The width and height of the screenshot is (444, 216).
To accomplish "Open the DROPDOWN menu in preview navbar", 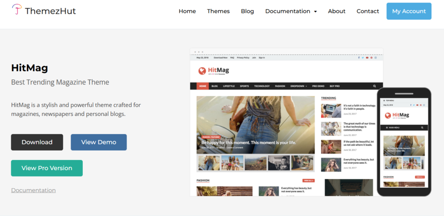I will click(x=298, y=86).
